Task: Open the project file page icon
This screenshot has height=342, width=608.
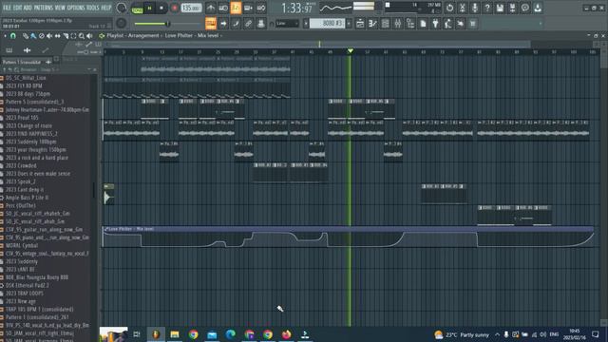Action: click(x=423, y=24)
